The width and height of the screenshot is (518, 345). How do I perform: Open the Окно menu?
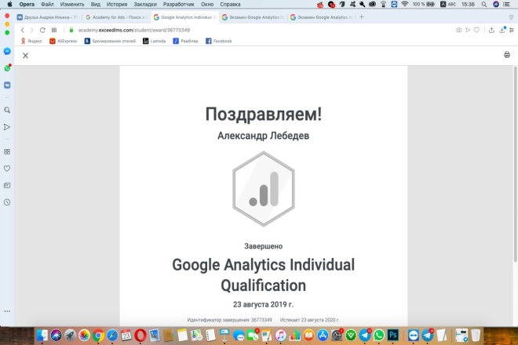point(207,4)
